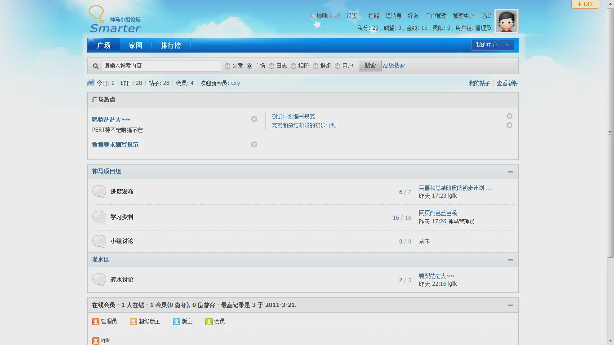Click the Smarter forum logo
Image resolution: width=614 pixels, height=345 pixels.
click(x=115, y=20)
